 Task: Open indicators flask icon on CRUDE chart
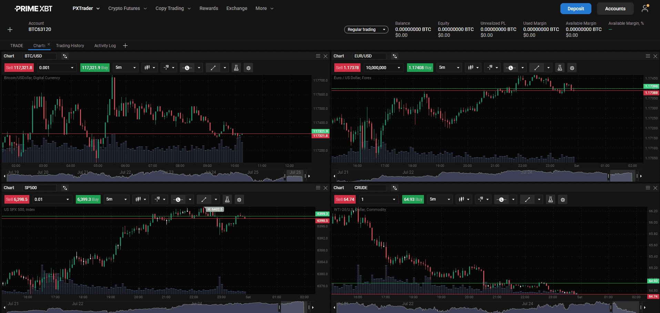click(550, 199)
